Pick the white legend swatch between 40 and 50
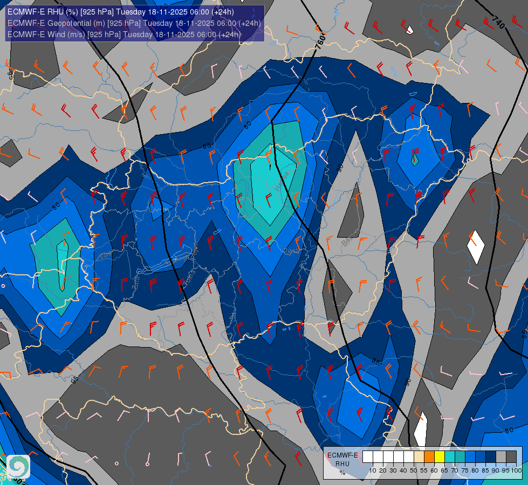528x485 pixels. 409,456
